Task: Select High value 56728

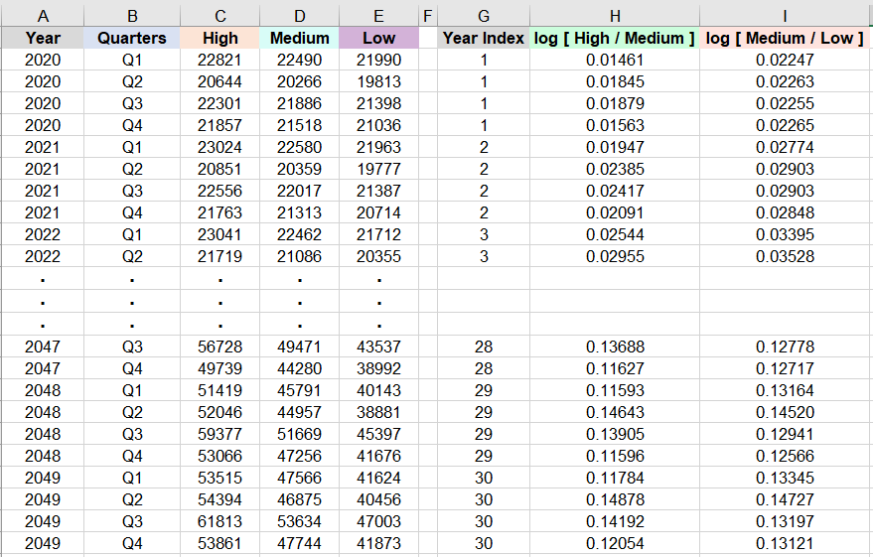Action: point(219,347)
